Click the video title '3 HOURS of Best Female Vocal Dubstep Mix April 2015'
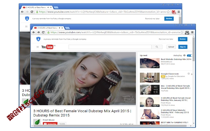Image resolution: width=210 pixels, height=131 pixels. (x=82, y=113)
